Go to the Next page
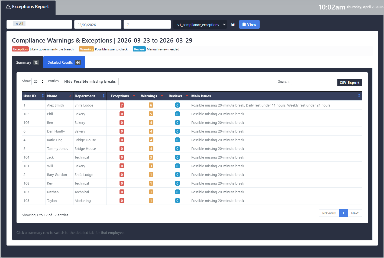Viewport: 384px width, 258px height. click(354, 213)
